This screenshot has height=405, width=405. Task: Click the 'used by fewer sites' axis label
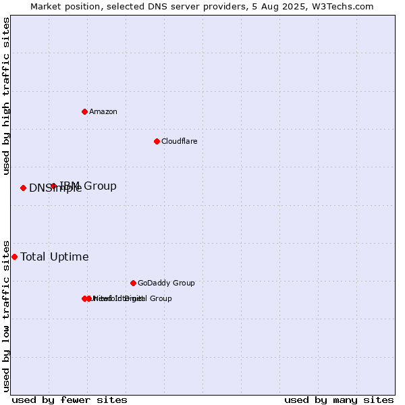[70, 400]
